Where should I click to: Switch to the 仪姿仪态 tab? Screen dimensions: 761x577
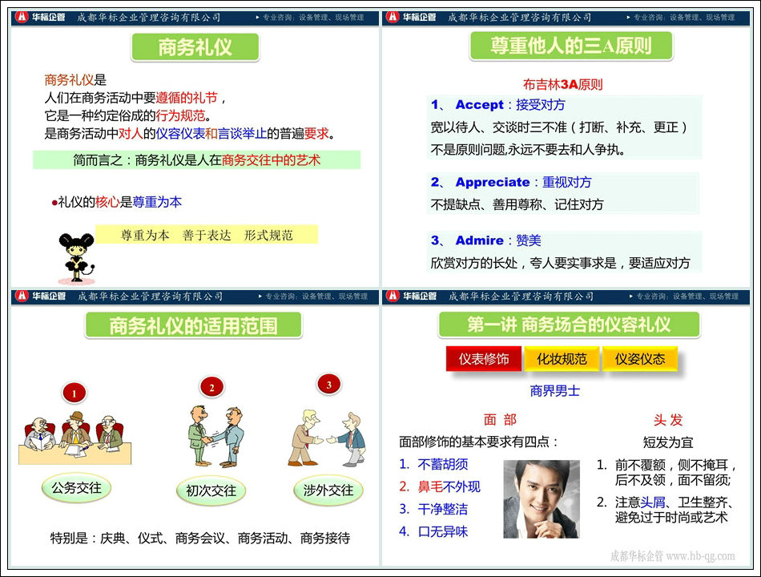pyautogui.click(x=639, y=359)
